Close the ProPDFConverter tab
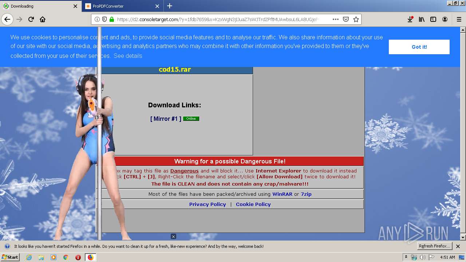 point(157,6)
